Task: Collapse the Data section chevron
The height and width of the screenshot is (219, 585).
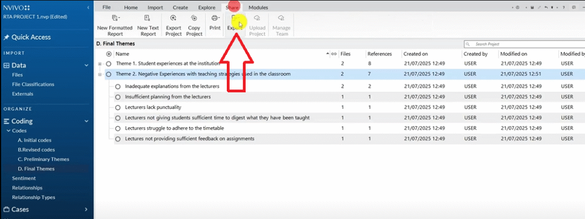Action: 87,66
